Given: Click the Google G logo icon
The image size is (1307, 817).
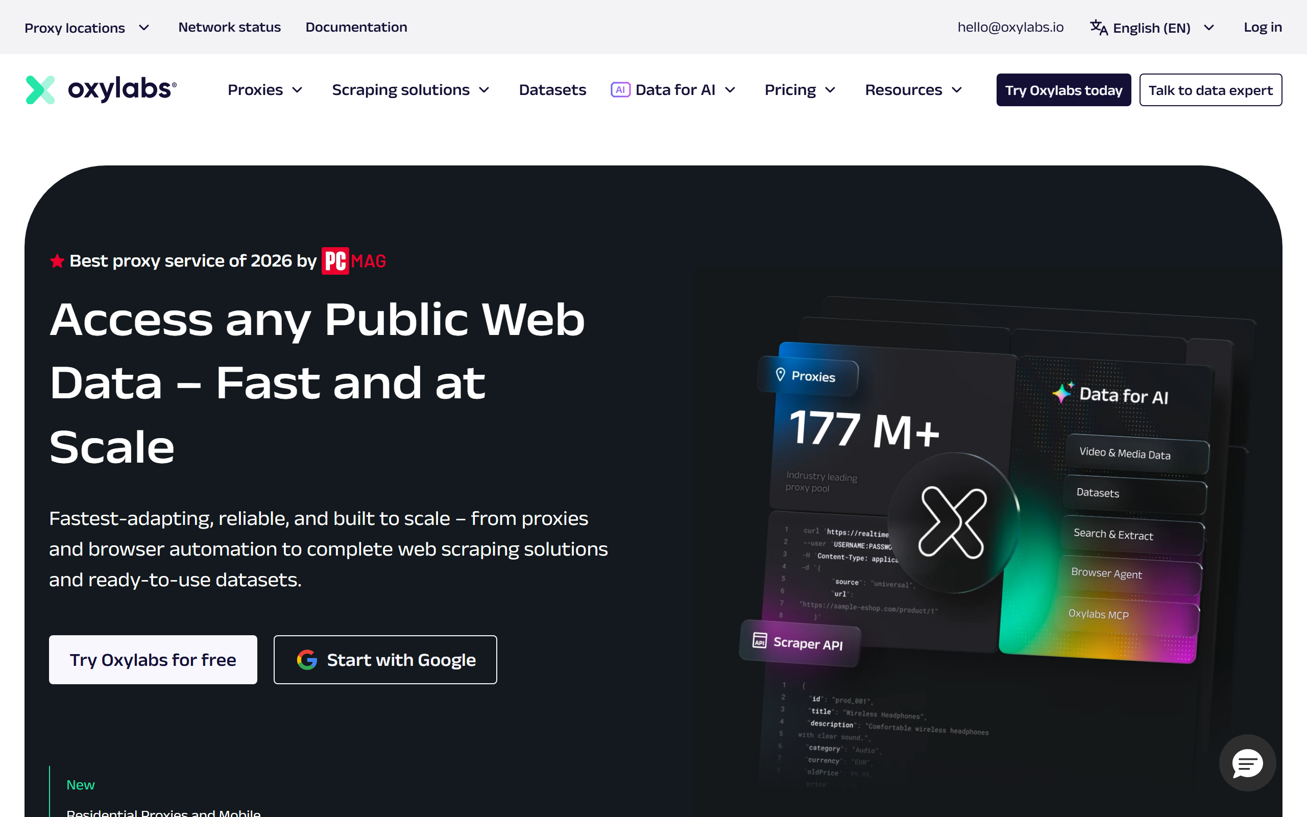Looking at the screenshot, I should tap(307, 660).
